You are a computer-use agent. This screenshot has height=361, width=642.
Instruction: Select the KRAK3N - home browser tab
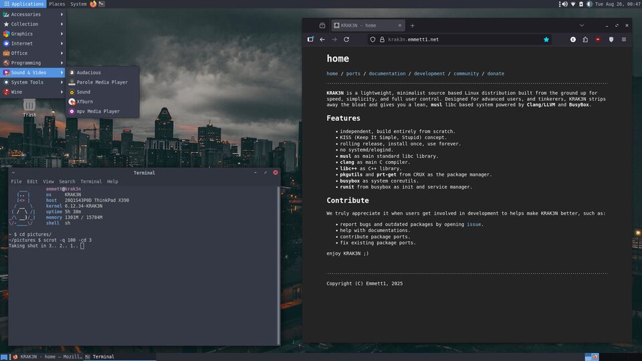(367, 25)
